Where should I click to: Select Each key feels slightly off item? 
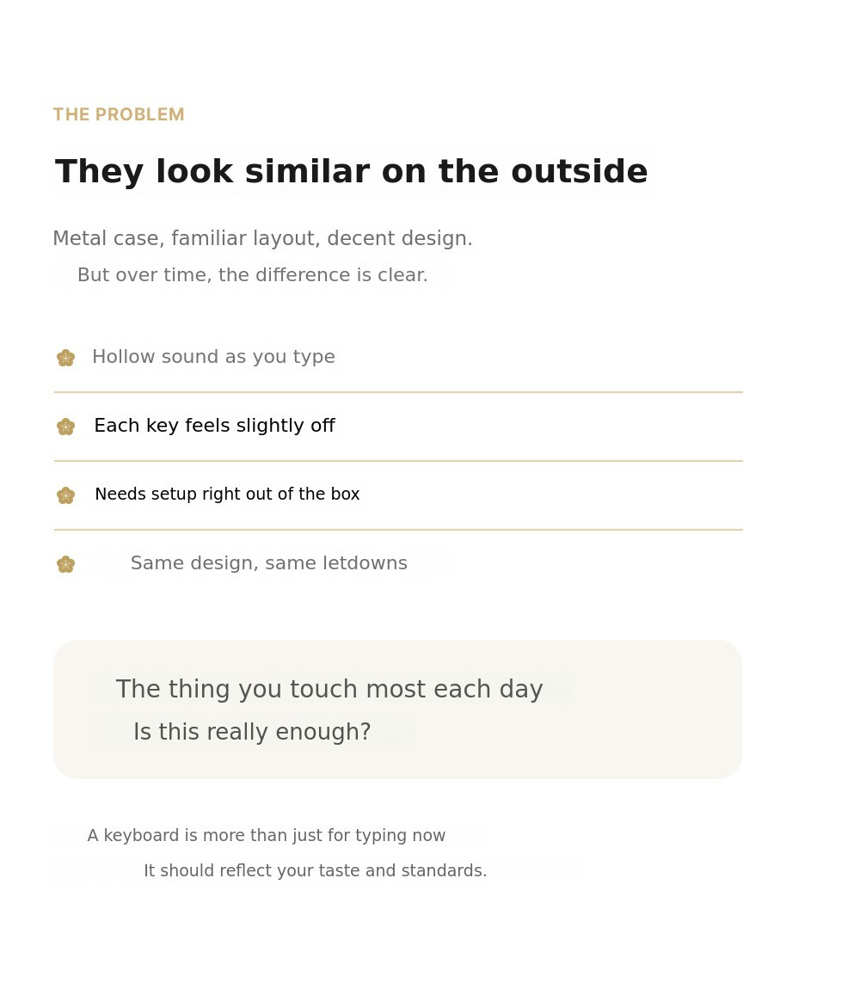coord(214,426)
